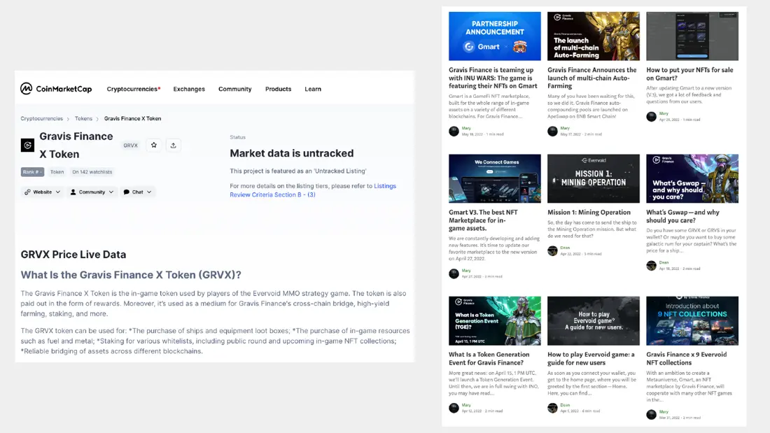Screen dimensions: 770x433
Task: Add Gravis Finance X Token to watchlist star
Action: 154,145
